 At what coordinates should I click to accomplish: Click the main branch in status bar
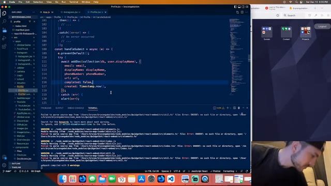point(7,171)
